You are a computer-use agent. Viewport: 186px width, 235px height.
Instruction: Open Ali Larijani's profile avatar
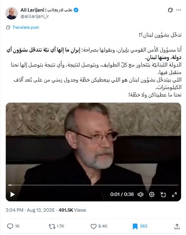click(12, 13)
